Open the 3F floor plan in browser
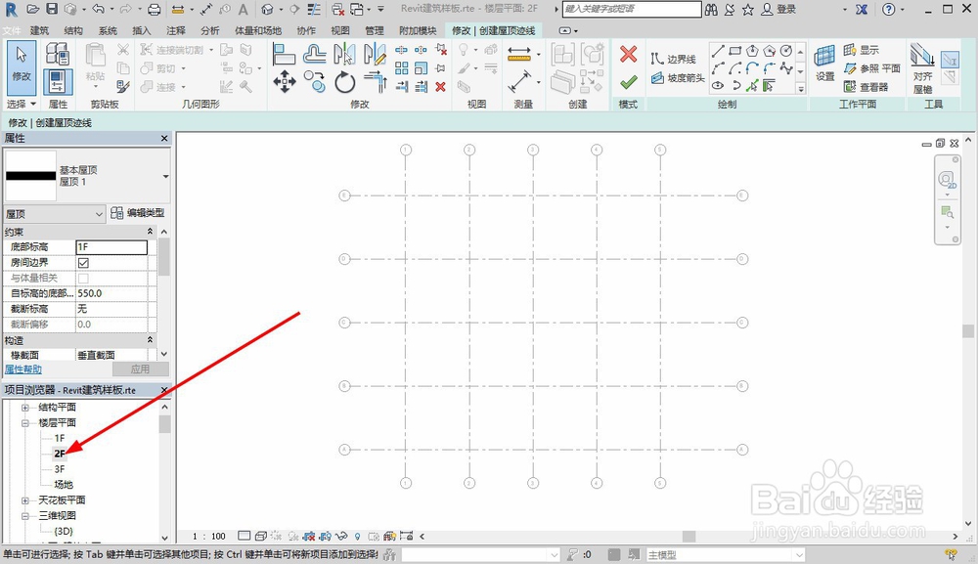This screenshot has width=978, height=564. [60, 469]
